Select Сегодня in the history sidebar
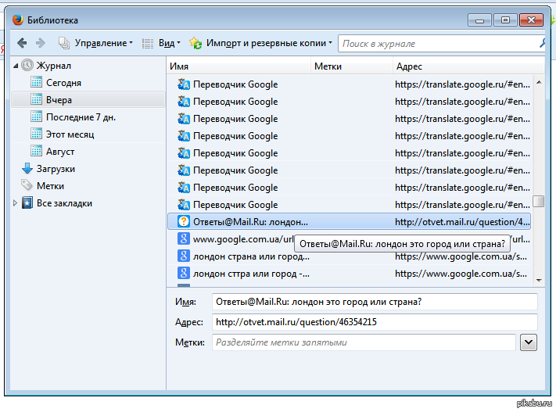 (x=63, y=83)
